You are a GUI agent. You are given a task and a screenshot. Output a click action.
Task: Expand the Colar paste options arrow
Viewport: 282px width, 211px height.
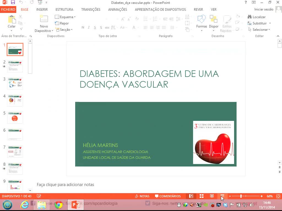click(x=12, y=31)
